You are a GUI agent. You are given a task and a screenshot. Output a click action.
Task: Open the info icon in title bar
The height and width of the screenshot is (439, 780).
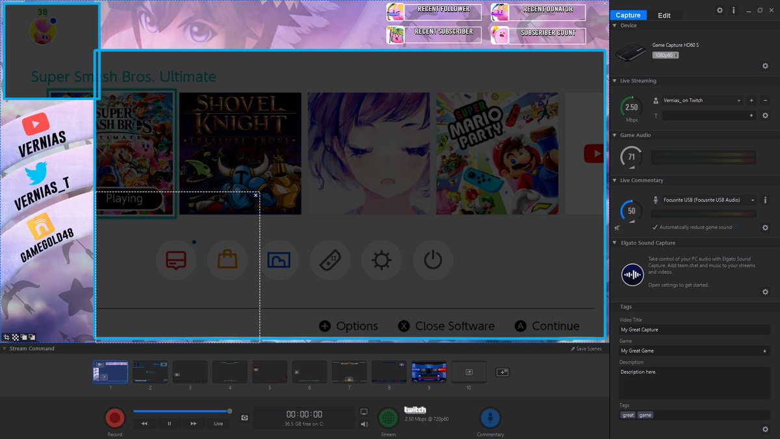click(x=734, y=10)
